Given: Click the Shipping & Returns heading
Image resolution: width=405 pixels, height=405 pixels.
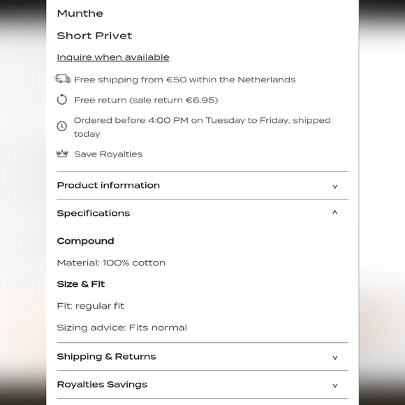Looking at the screenshot, I should coord(106,357).
